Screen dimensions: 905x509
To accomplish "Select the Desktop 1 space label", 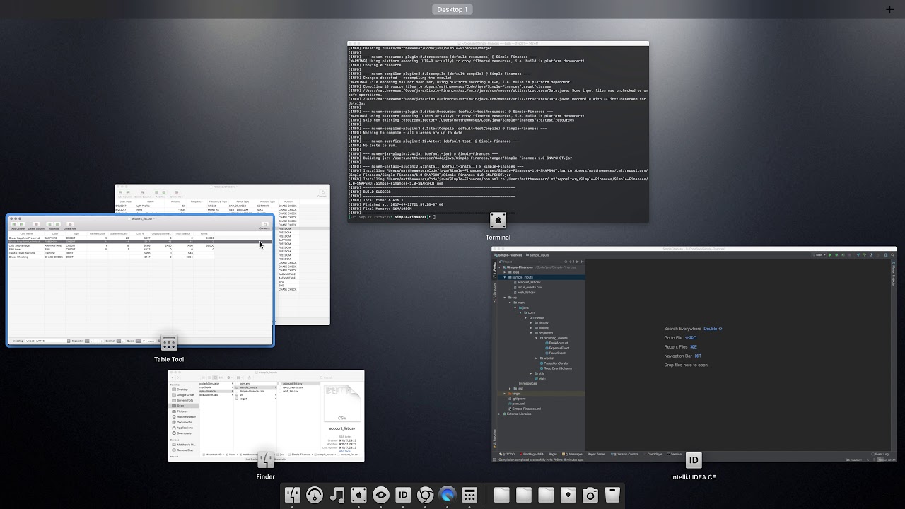I will pyautogui.click(x=452, y=9).
